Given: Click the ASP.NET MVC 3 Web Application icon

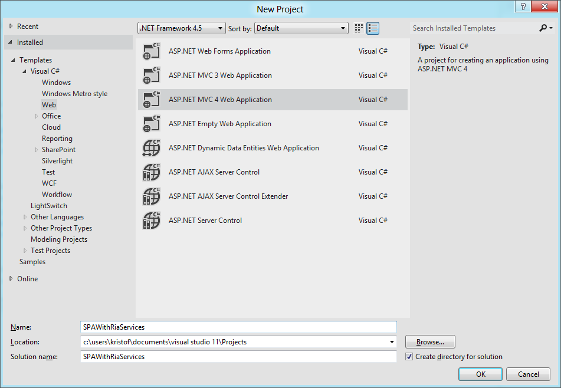Looking at the screenshot, I should tap(152, 75).
